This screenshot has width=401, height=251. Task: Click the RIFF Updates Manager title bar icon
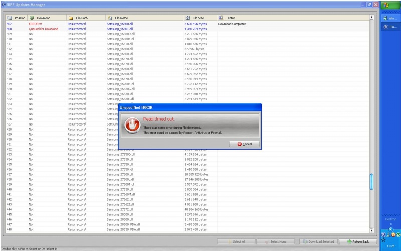coord(4,5)
